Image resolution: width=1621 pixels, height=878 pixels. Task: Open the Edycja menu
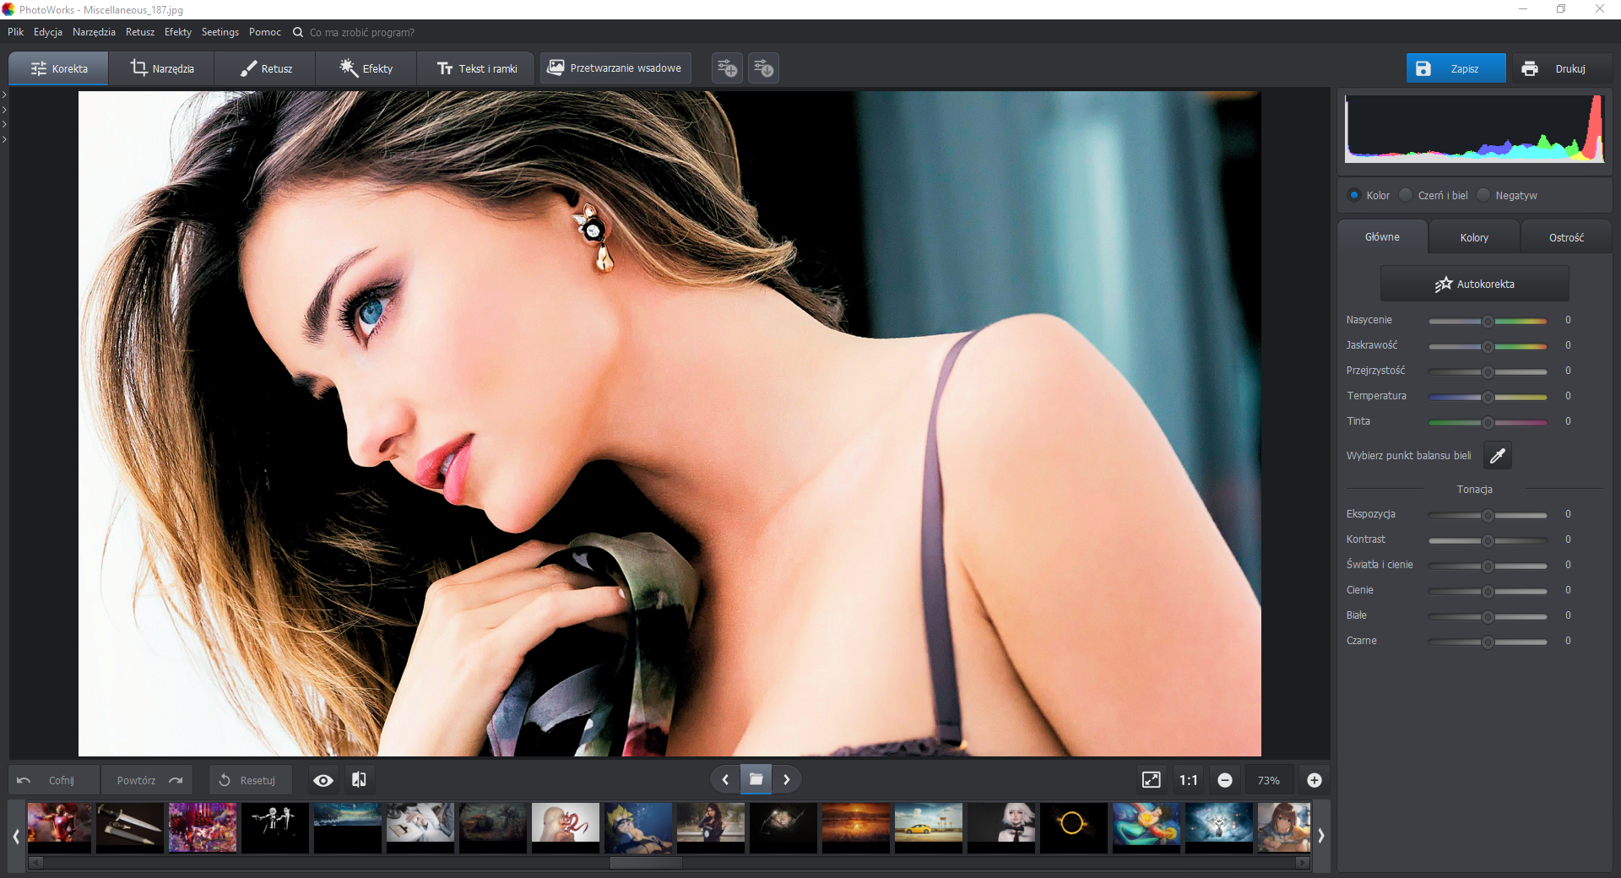pos(48,32)
